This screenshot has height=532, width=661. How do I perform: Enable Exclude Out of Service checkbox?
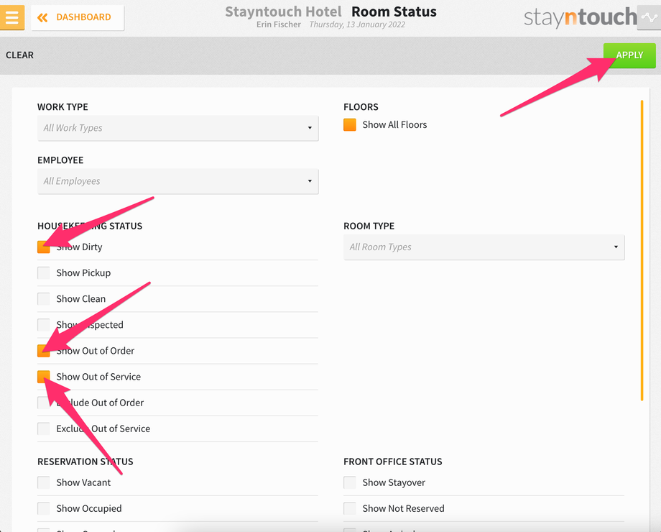click(x=44, y=428)
